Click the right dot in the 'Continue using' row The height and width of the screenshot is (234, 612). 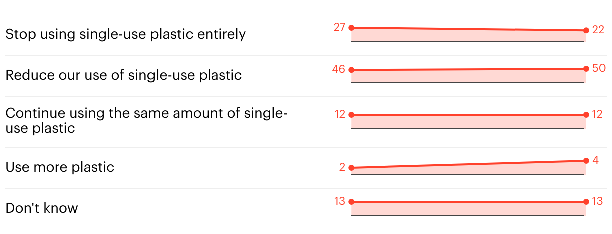pos(586,115)
